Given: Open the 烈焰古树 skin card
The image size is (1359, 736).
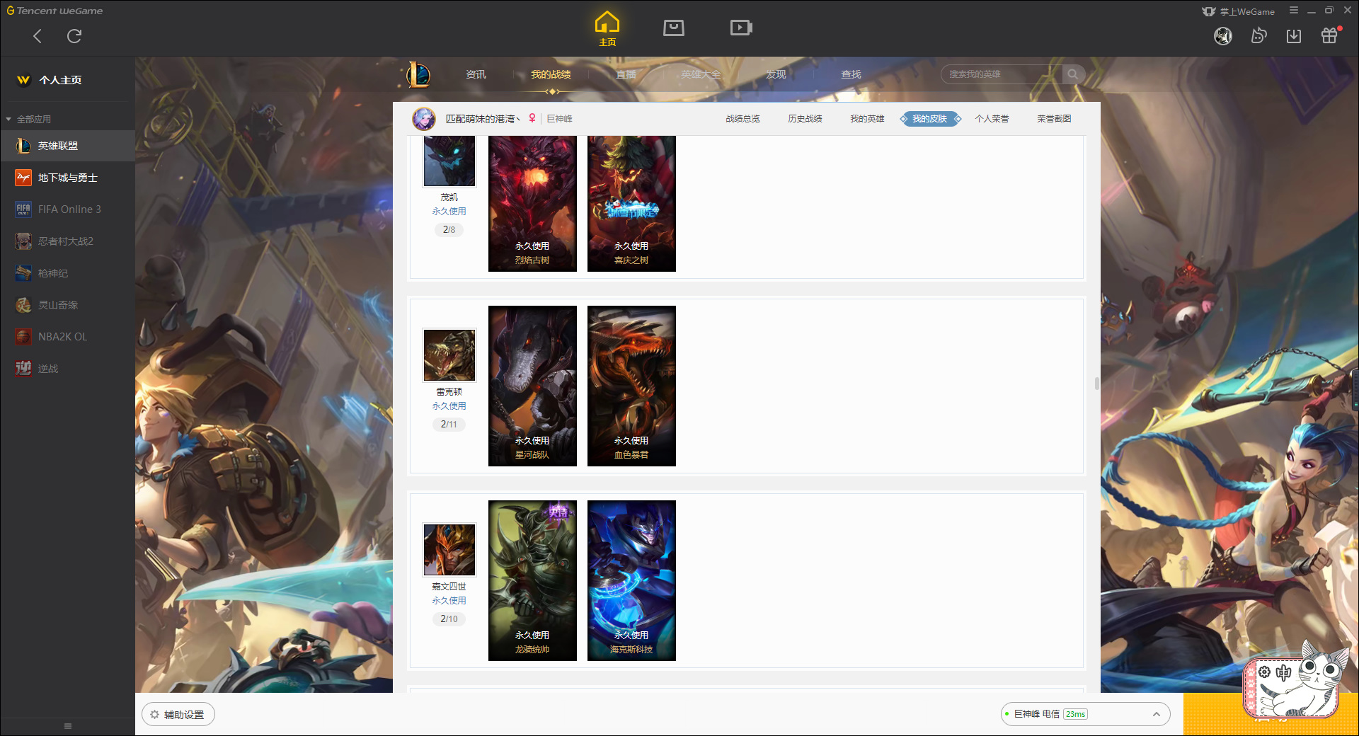Looking at the screenshot, I should tap(532, 204).
